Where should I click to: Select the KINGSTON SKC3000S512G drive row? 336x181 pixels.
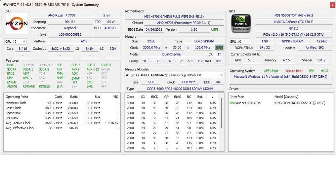coord(281,103)
